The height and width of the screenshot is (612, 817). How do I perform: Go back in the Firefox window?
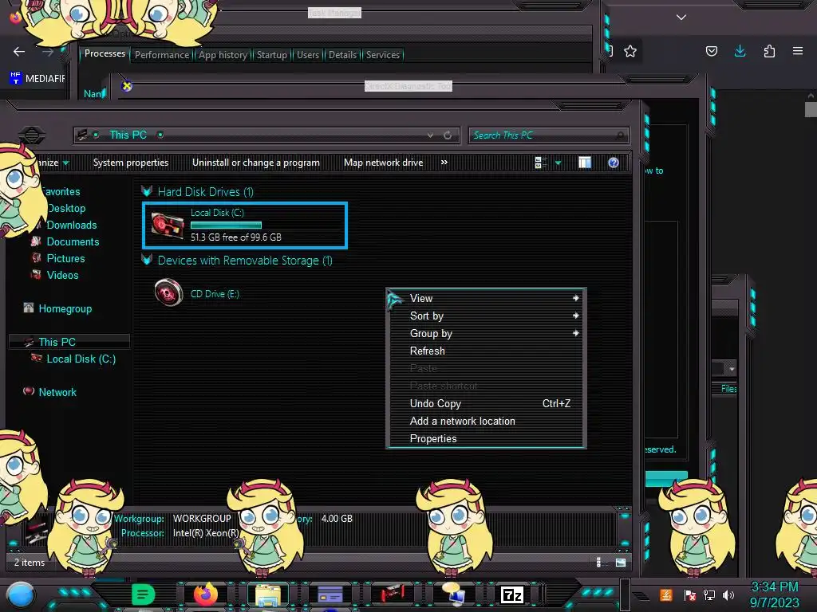(x=19, y=52)
